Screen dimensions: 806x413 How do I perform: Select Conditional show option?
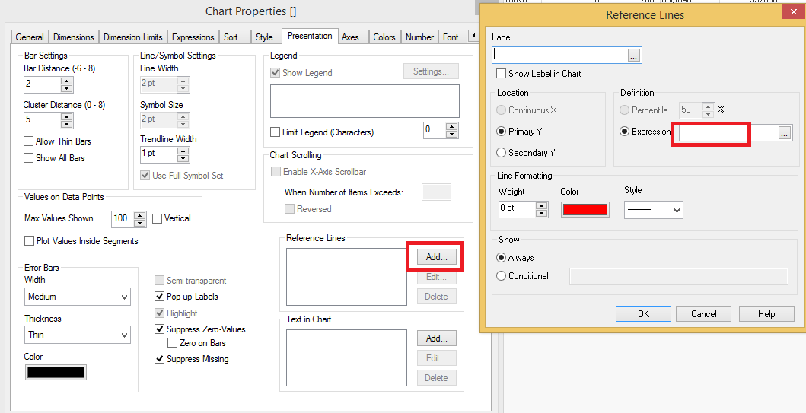tap(501, 276)
